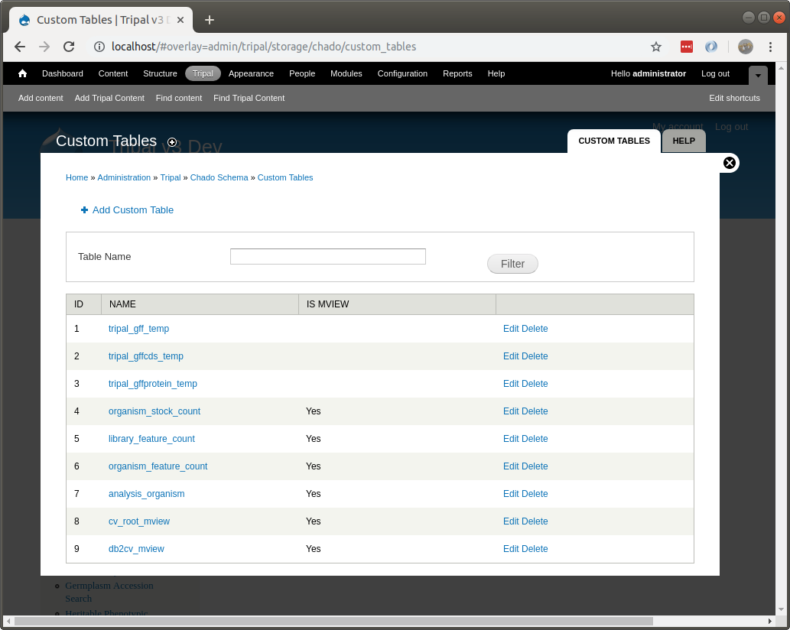Click the red extension icon in toolbar

click(686, 47)
